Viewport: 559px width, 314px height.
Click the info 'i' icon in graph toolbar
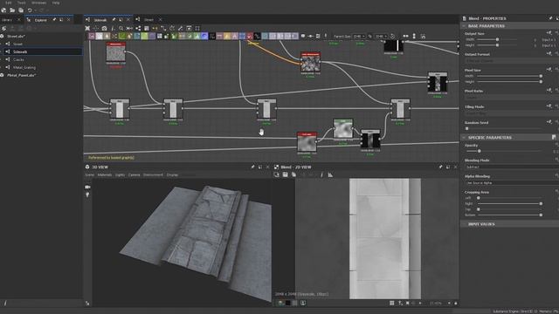pos(113,28)
